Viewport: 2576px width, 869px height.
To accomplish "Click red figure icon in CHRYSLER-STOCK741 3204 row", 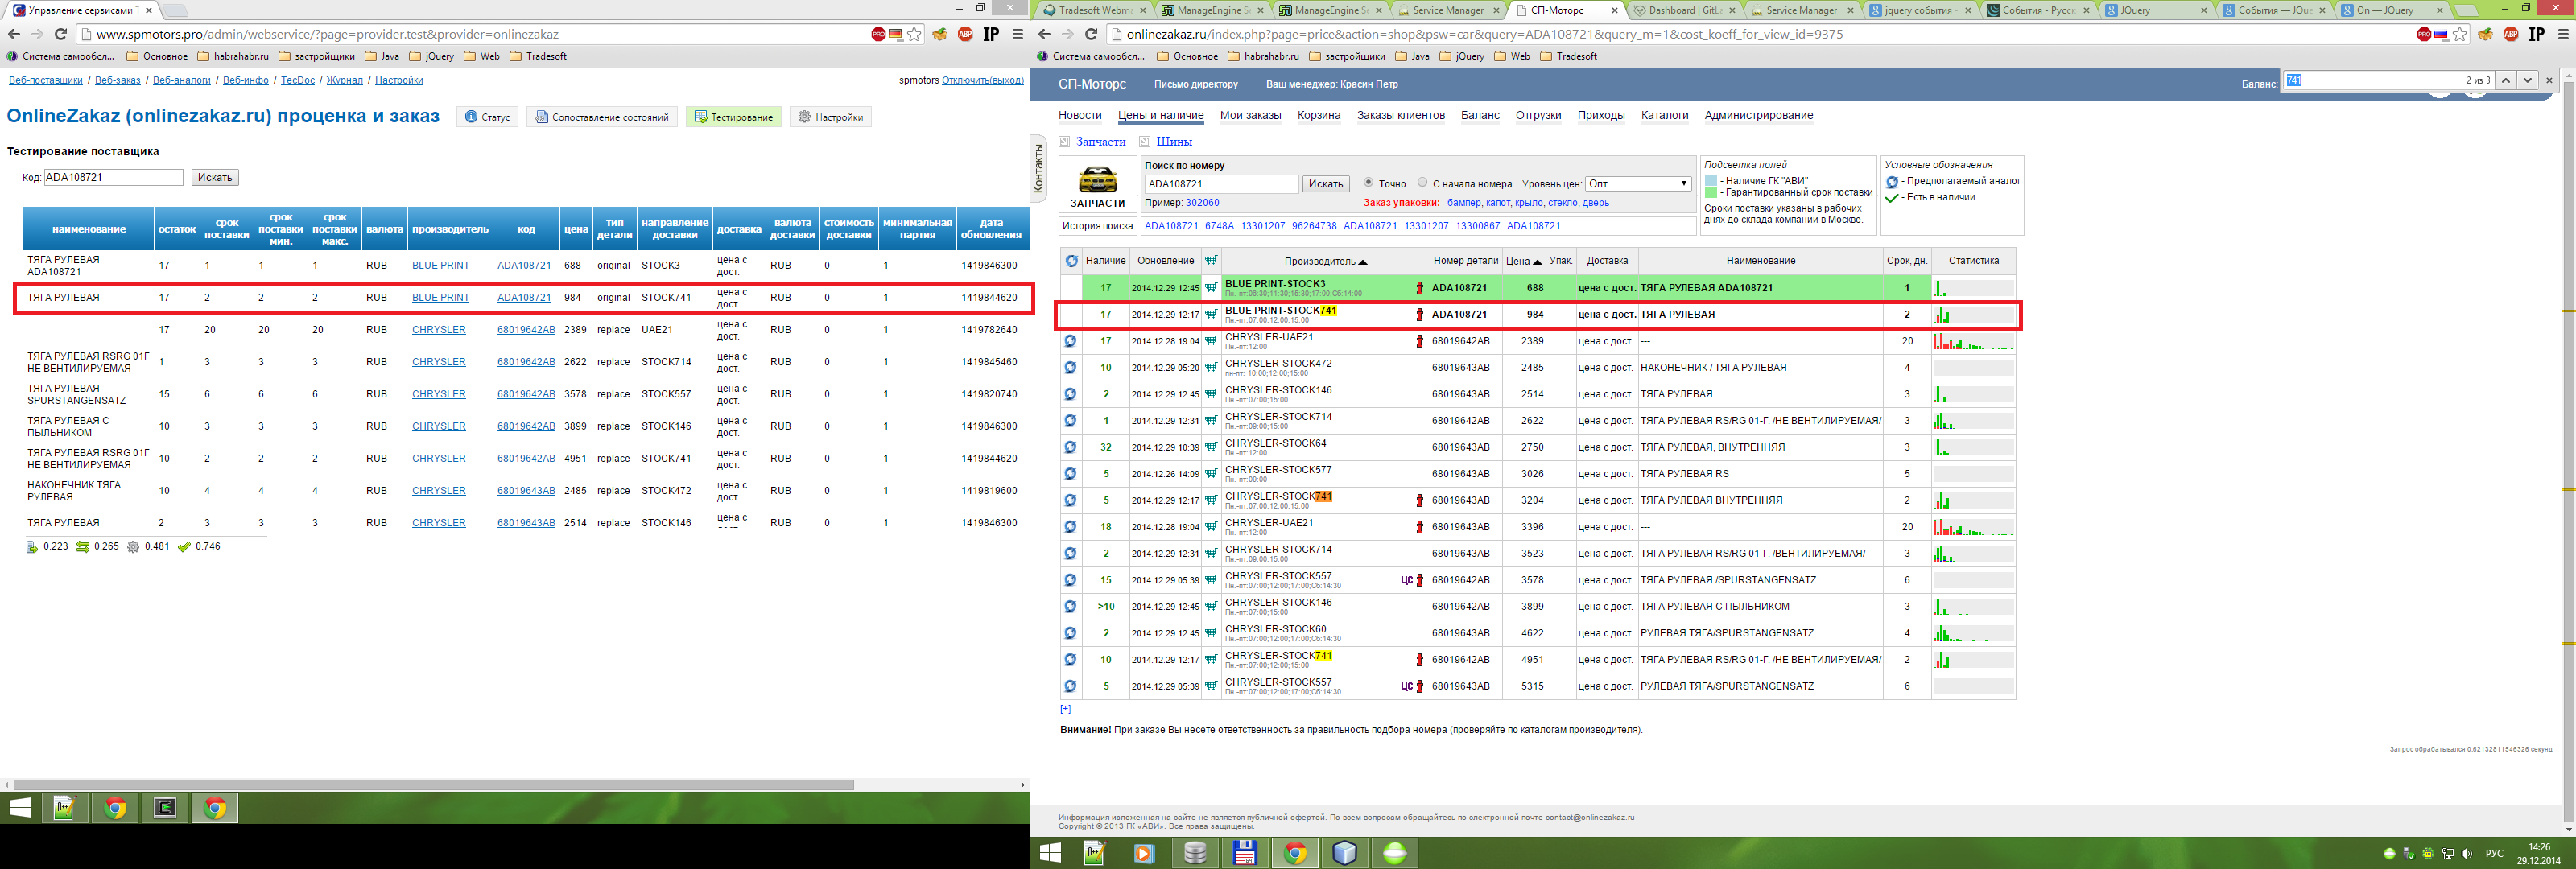I will pos(1419,500).
